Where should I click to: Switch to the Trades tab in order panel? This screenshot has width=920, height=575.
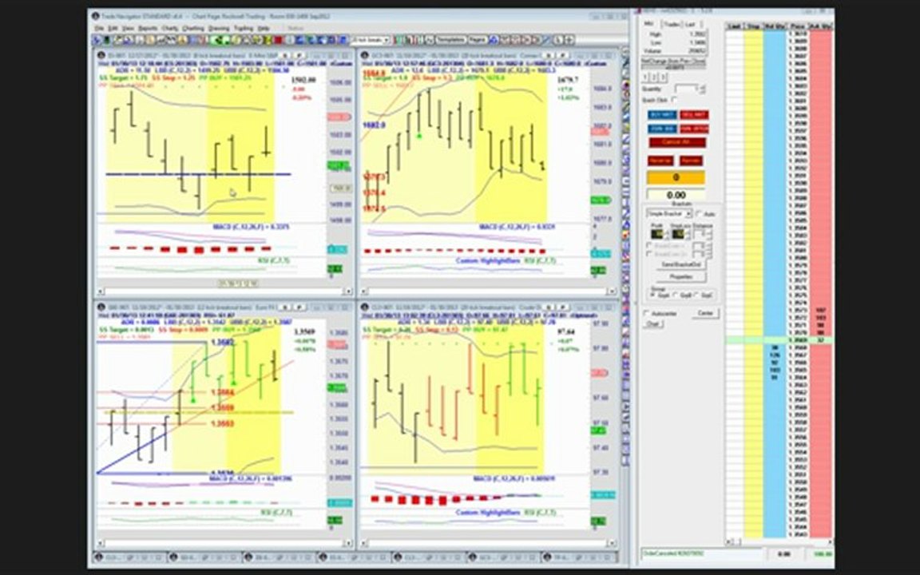(672, 24)
